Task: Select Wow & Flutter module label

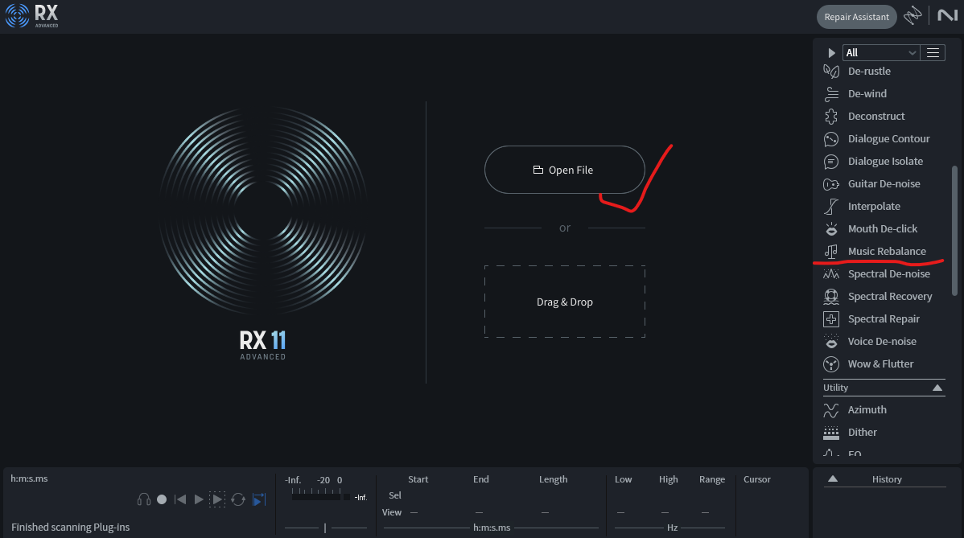Action: tap(880, 364)
